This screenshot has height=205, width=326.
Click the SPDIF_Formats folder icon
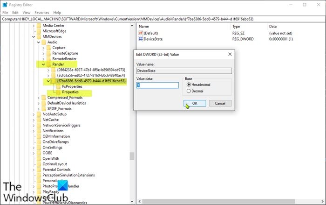(x=44, y=109)
